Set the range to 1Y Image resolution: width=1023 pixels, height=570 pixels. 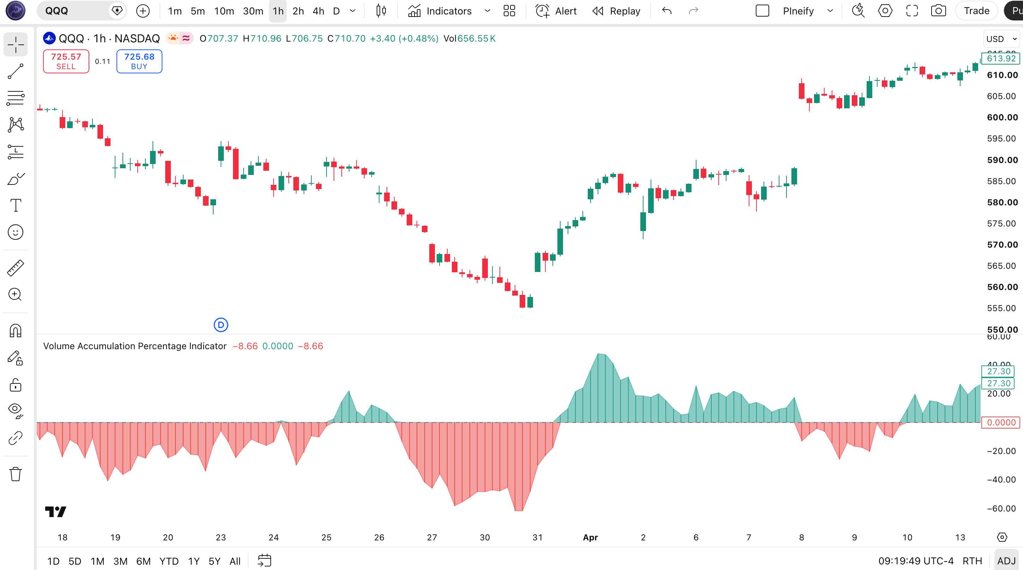pyautogui.click(x=194, y=561)
